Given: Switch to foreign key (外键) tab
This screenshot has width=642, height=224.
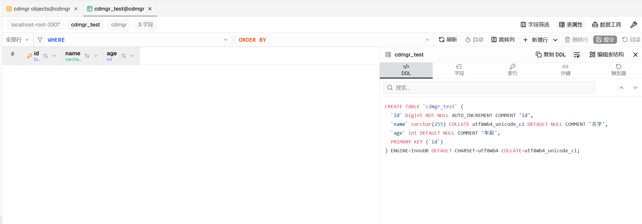Looking at the screenshot, I should pyautogui.click(x=565, y=70).
